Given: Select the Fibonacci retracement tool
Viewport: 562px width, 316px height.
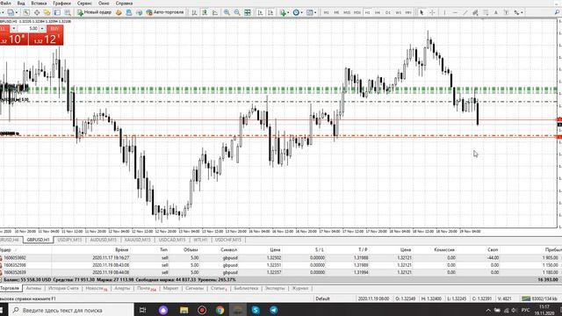Looking at the screenshot, I should click(486, 12).
